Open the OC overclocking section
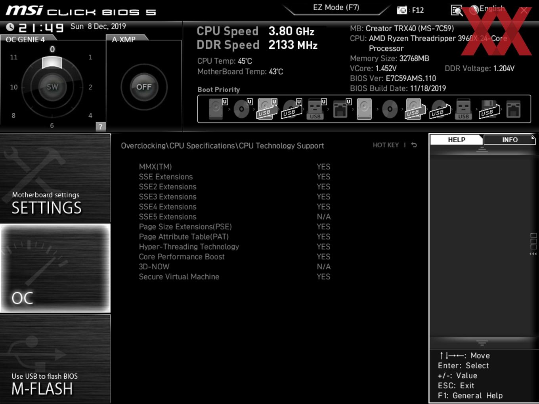The height and width of the screenshot is (404, 539). point(55,268)
